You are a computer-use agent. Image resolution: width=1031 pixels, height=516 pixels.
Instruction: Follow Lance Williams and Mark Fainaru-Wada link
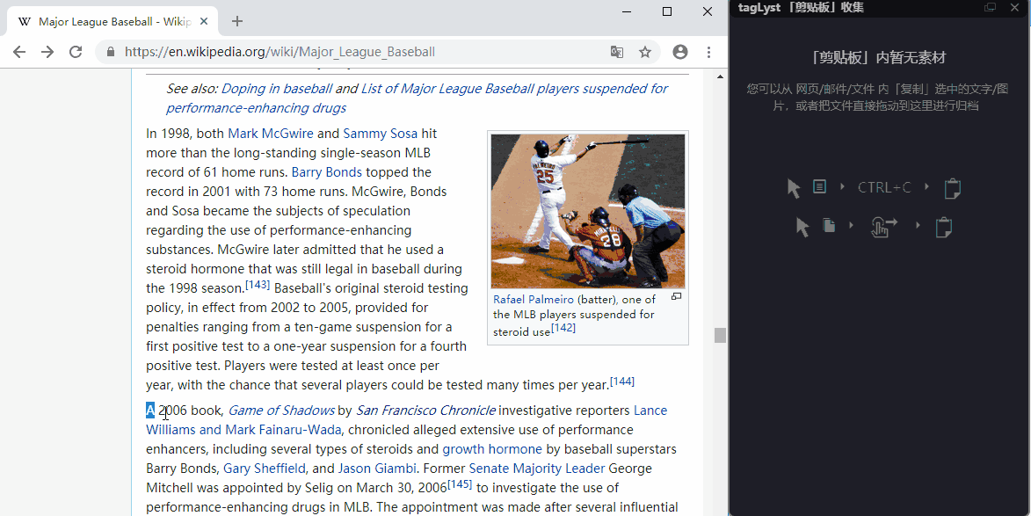[x=406, y=420]
